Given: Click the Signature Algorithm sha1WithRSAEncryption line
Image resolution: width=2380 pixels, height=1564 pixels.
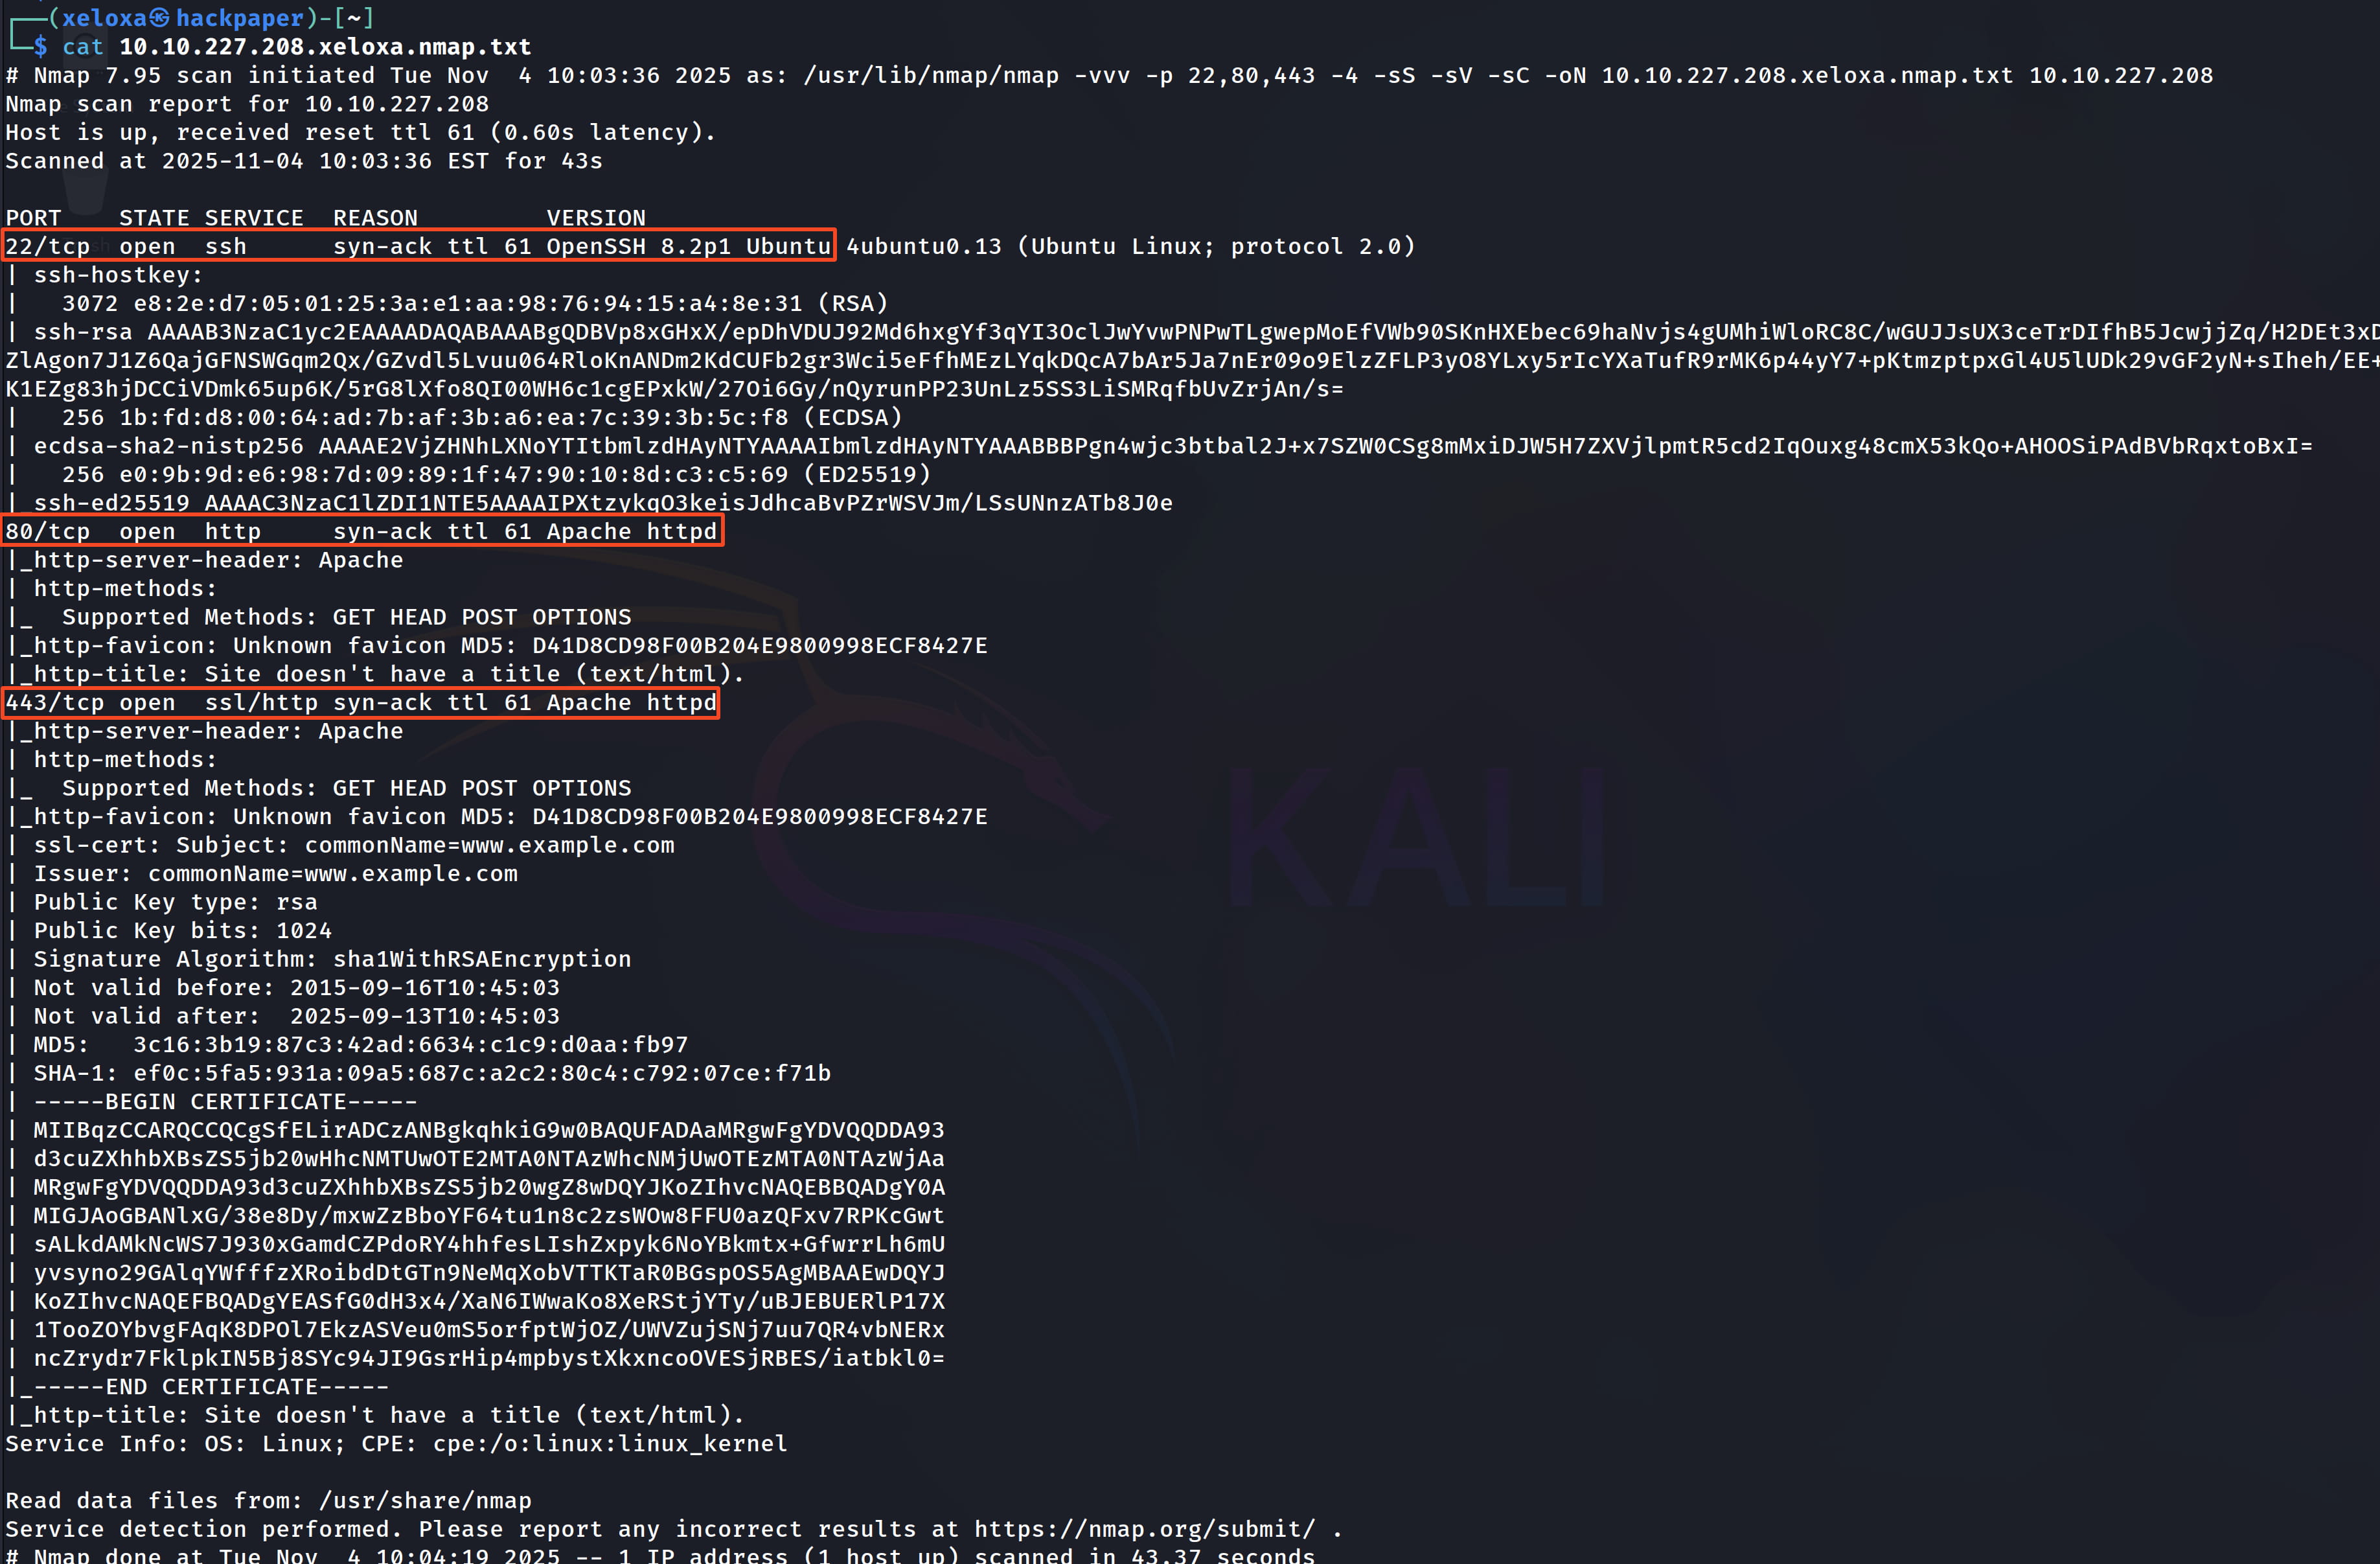Looking at the screenshot, I should point(332,959).
